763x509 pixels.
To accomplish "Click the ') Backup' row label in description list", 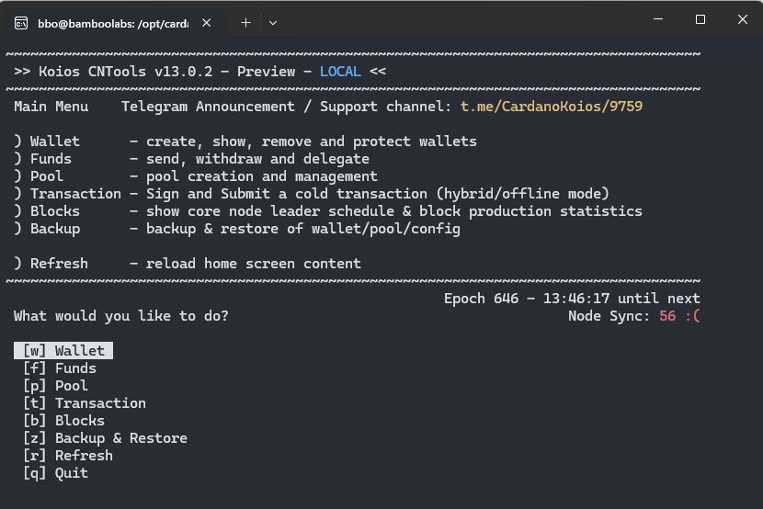I will coord(47,229).
